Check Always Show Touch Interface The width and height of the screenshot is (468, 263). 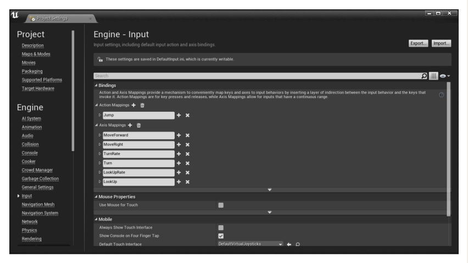[x=221, y=228]
